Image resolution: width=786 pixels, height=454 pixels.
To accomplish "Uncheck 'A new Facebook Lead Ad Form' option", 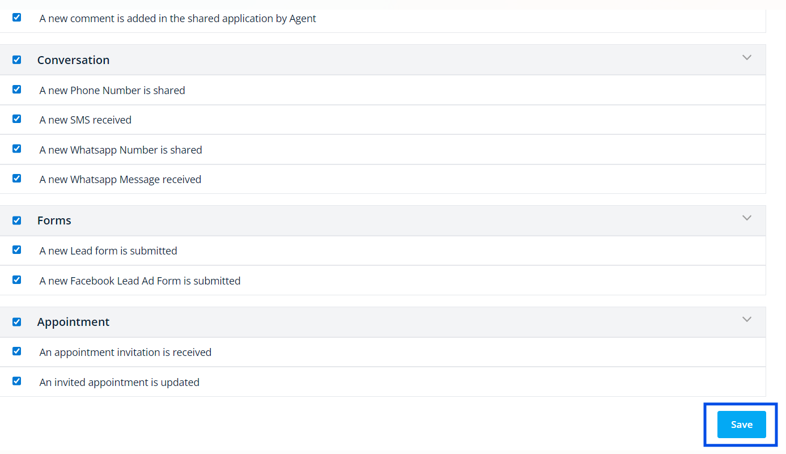I will click(x=16, y=279).
